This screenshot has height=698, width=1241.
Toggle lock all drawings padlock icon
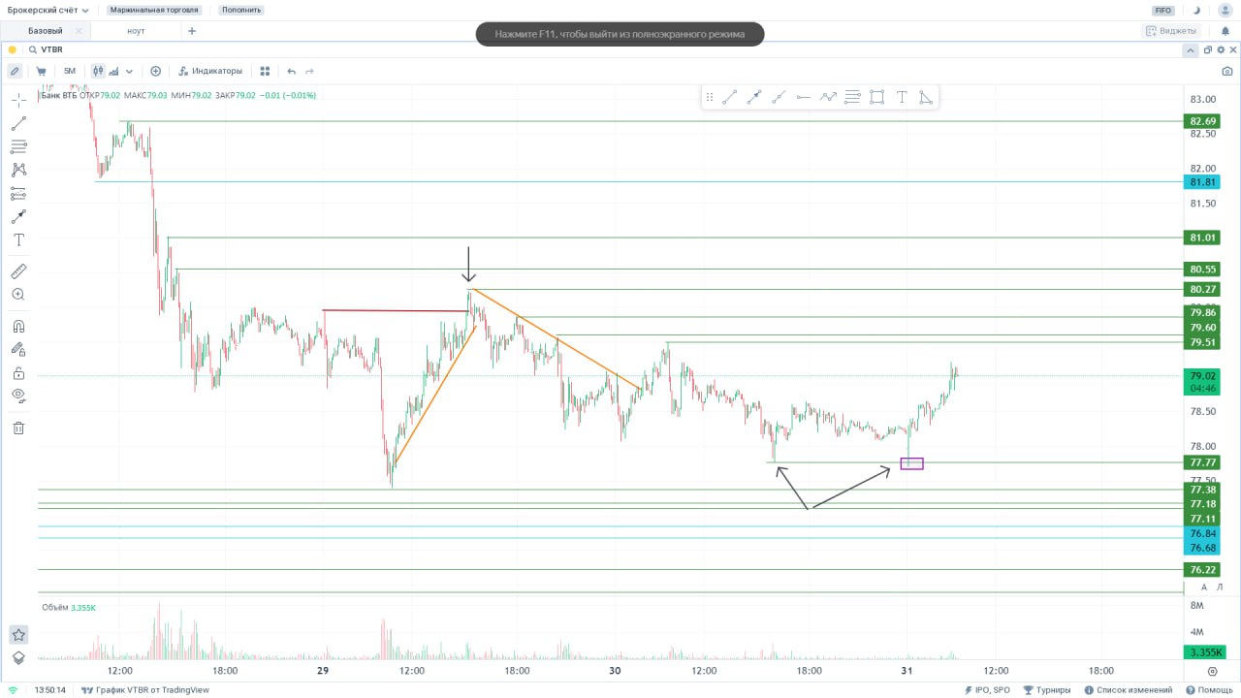point(18,373)
